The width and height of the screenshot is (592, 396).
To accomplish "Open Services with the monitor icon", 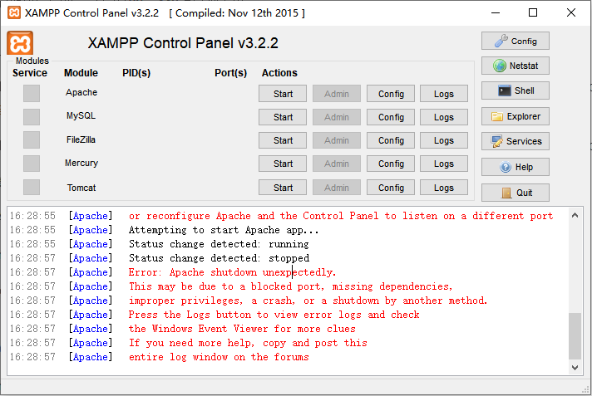I will [515, 141].
